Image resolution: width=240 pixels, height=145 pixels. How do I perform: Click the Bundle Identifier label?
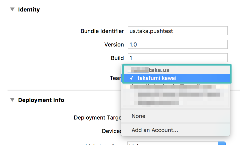(102, 31)
